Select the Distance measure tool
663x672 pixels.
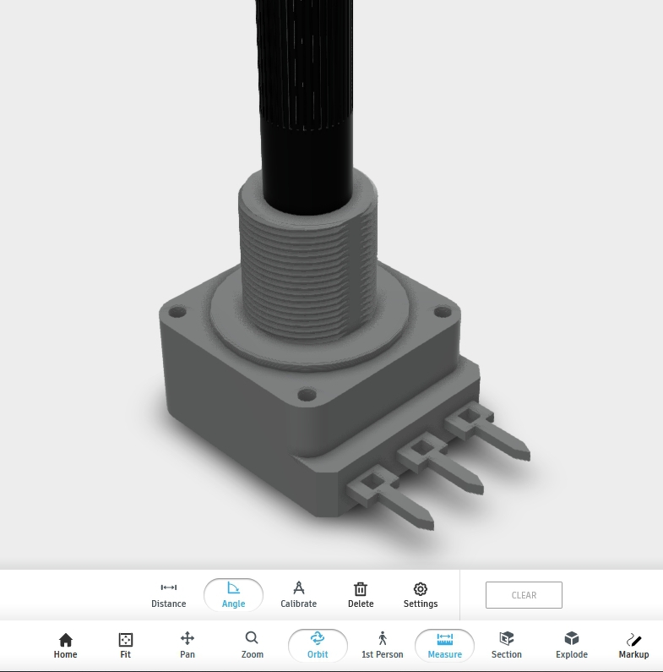point(168,595)
